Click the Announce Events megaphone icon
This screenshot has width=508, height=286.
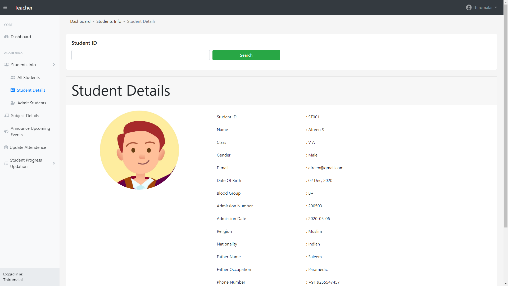pos(6,132)
